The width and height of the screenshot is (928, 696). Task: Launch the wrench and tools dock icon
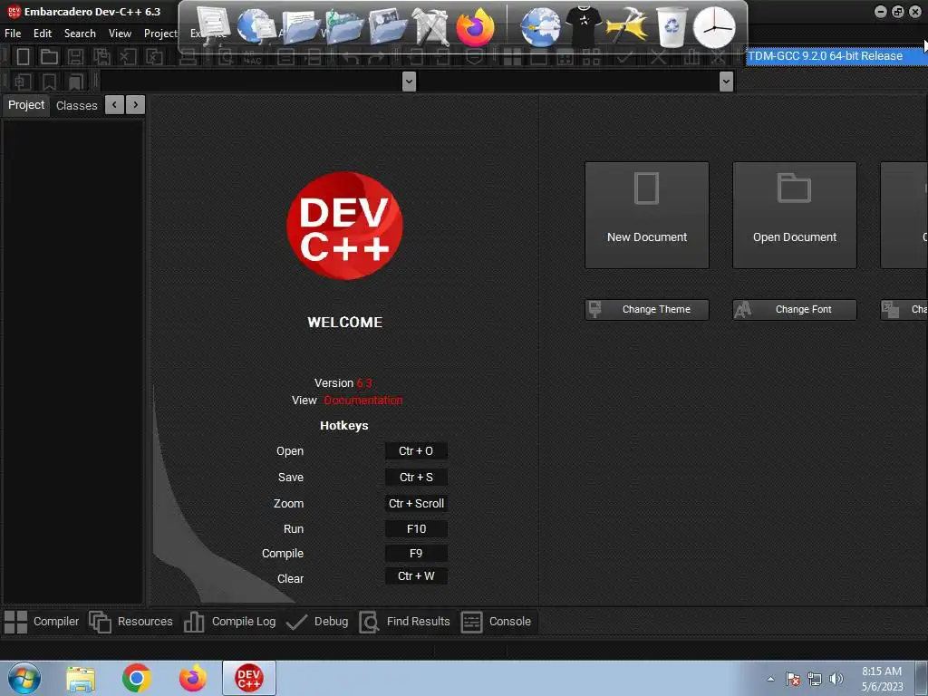pos(430,26)
